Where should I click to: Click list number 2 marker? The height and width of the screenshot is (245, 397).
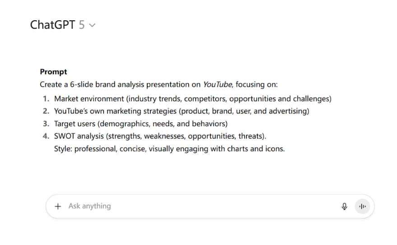(x=46, y=111)
